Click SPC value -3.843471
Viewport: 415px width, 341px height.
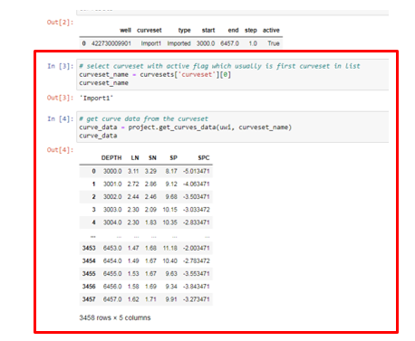pyautogui.click(x=197, y=287)
